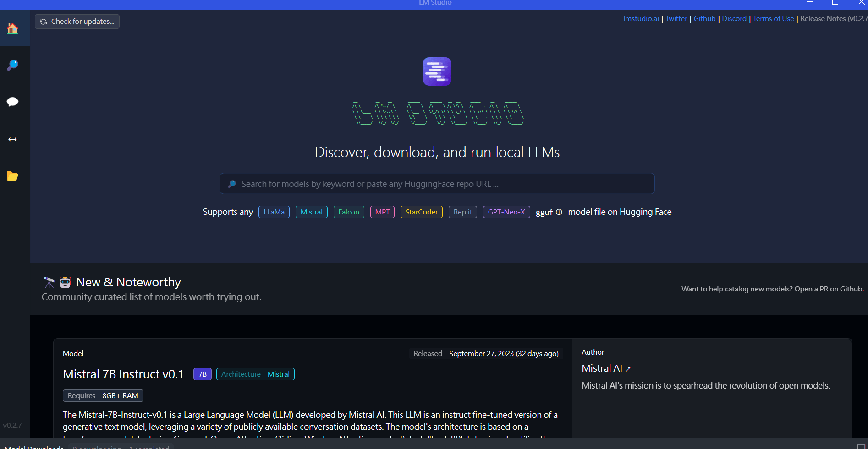The height and width of the screenshot is (449, 868).
Task: Close the LM Studio window
Action: 861,3
